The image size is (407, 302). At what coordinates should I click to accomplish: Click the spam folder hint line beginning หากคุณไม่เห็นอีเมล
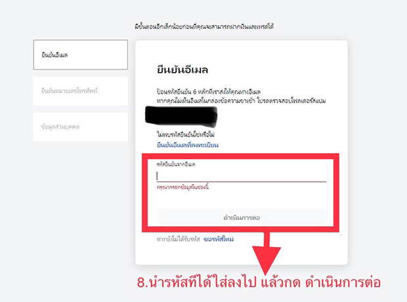point(241,100)
